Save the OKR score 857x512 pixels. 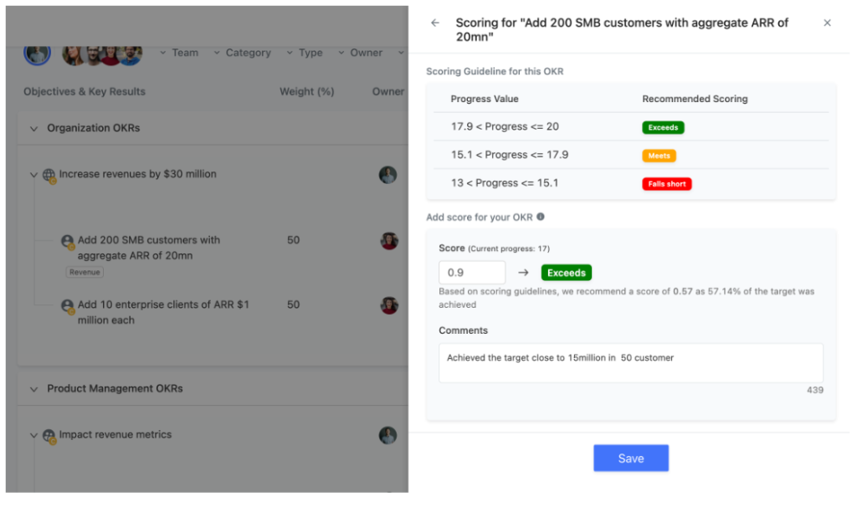tap(631, 458)
